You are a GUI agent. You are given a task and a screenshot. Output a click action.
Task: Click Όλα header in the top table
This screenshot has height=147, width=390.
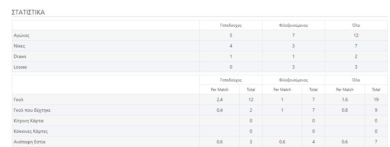coord(356,25)
